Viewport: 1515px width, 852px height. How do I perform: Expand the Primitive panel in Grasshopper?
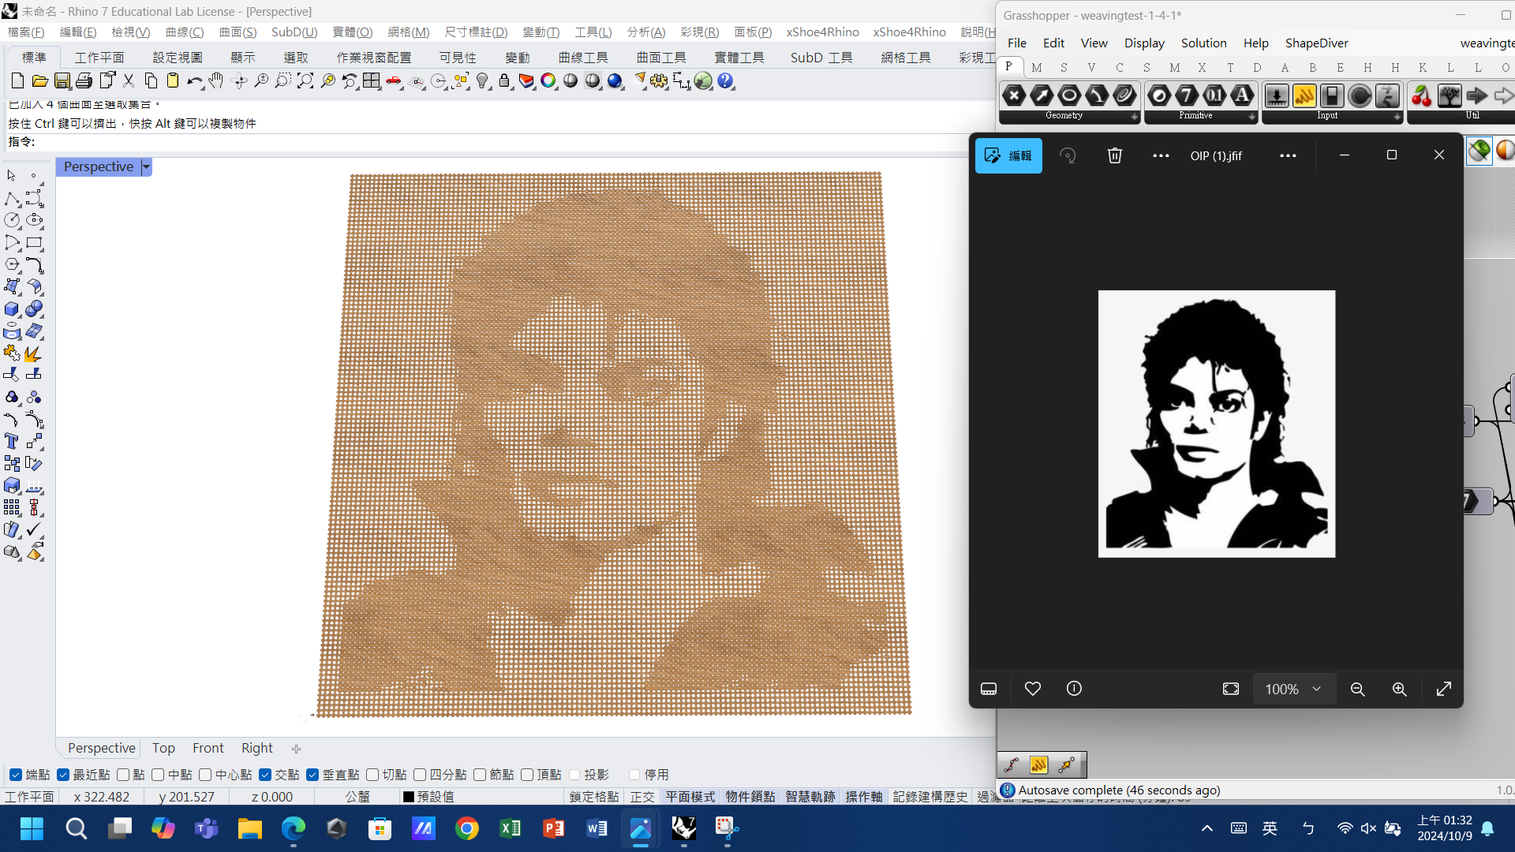pos(1252,117)
